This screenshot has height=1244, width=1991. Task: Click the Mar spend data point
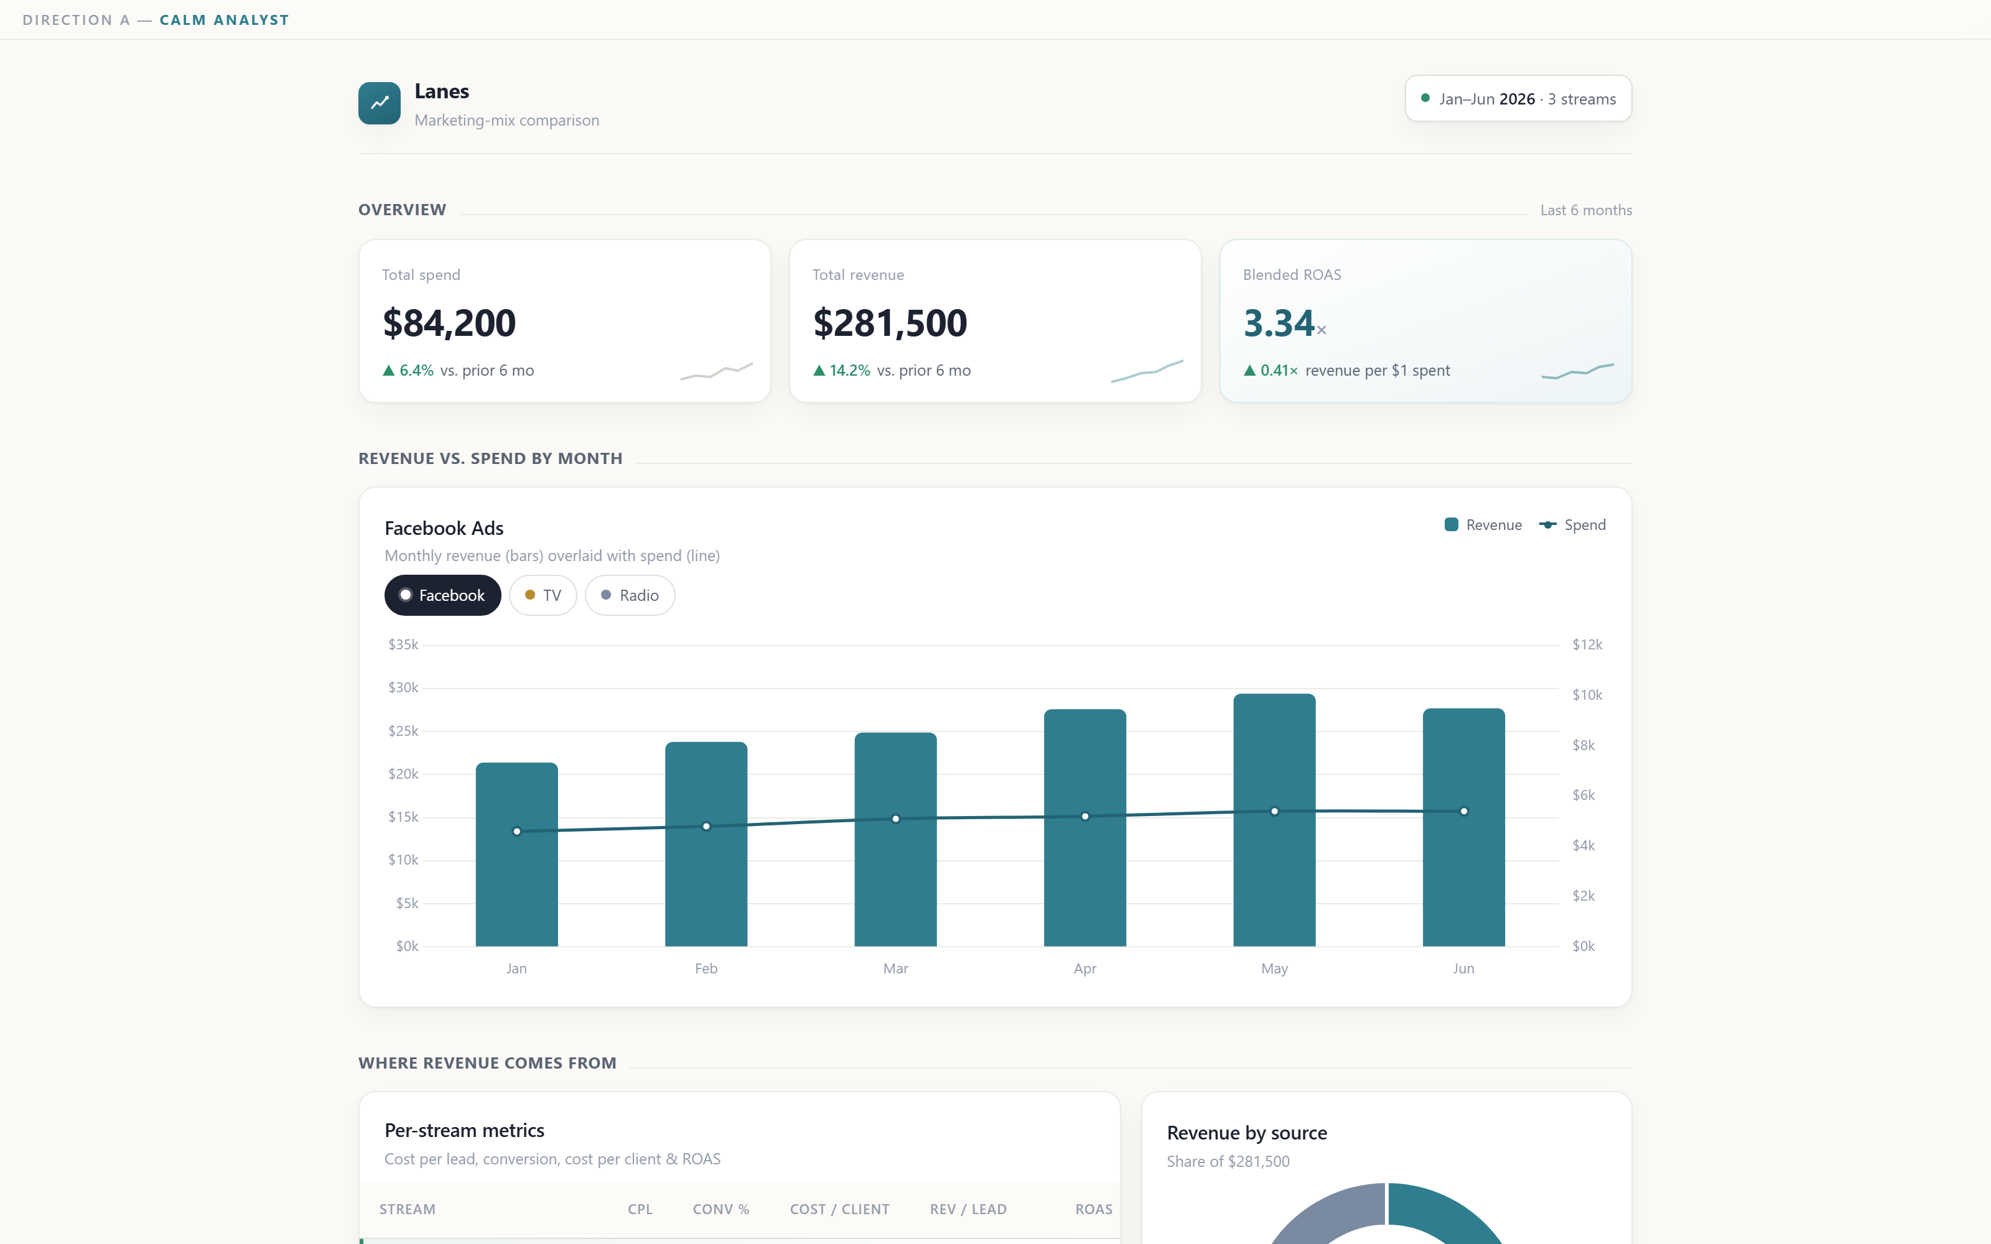[896, 819]
